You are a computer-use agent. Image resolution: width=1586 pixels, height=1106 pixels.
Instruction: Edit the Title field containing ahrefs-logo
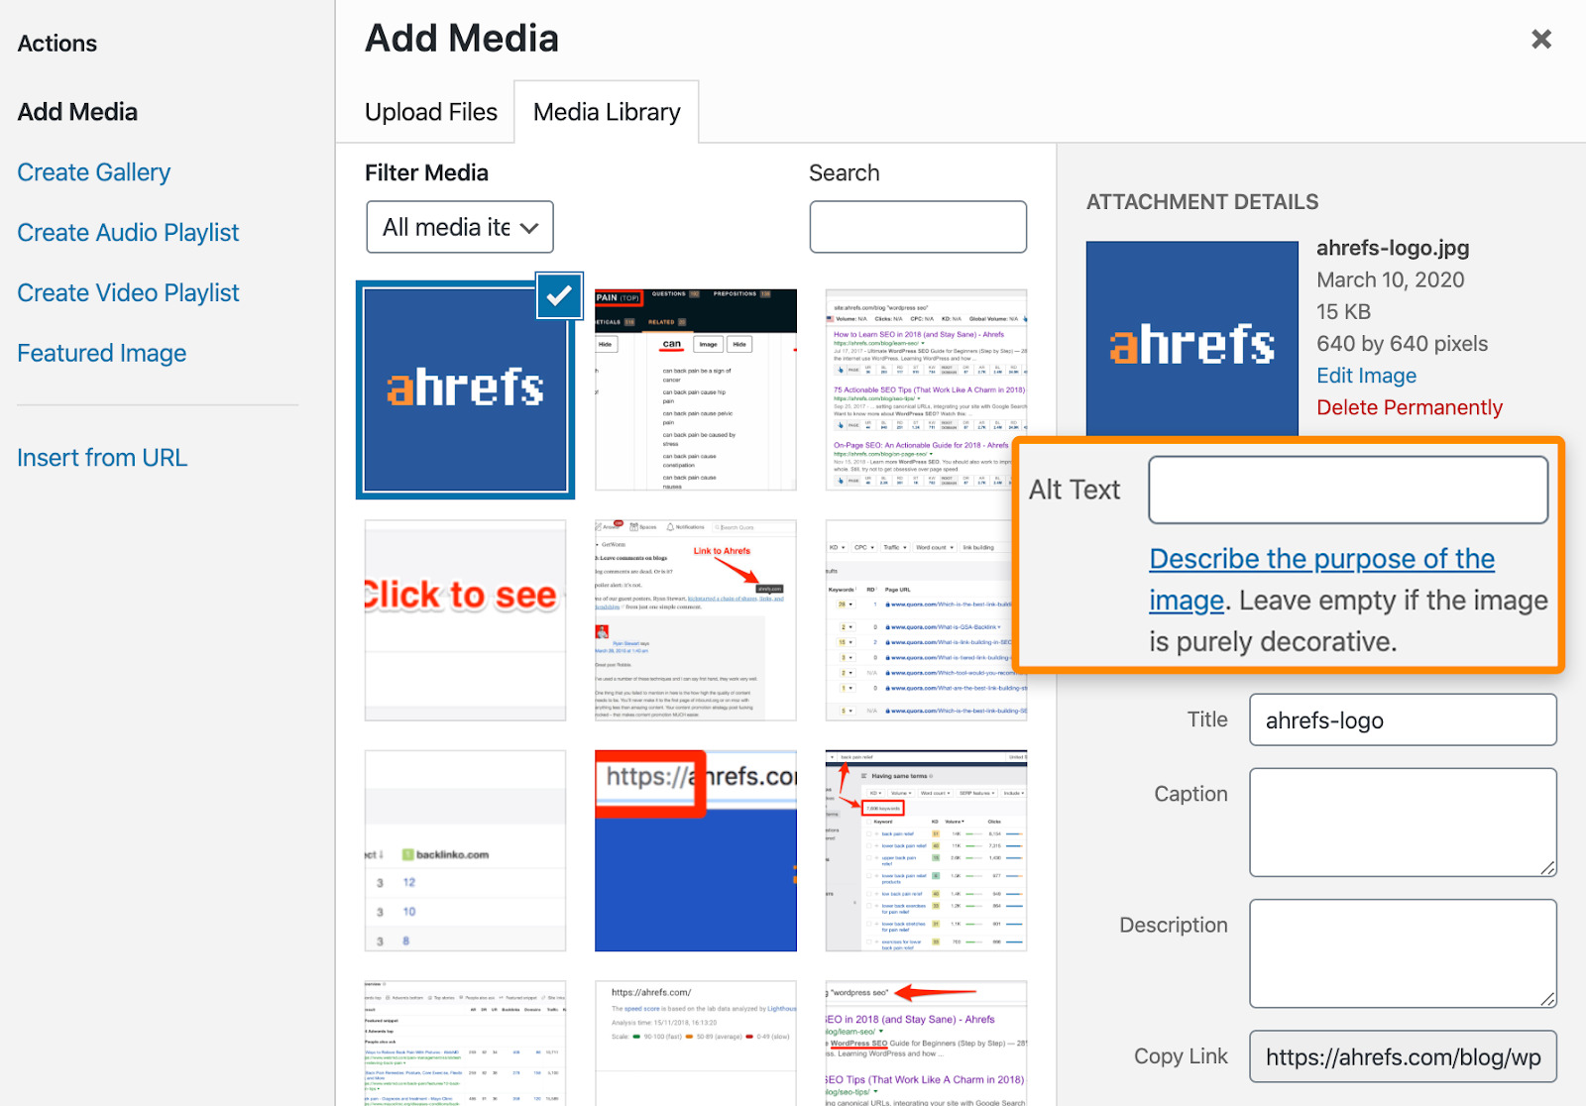[x=1401, y=719]
